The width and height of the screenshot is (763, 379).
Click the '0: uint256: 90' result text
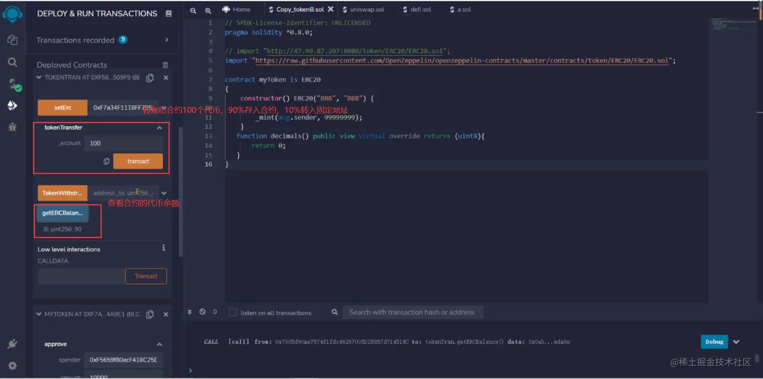tap(63, 229)
